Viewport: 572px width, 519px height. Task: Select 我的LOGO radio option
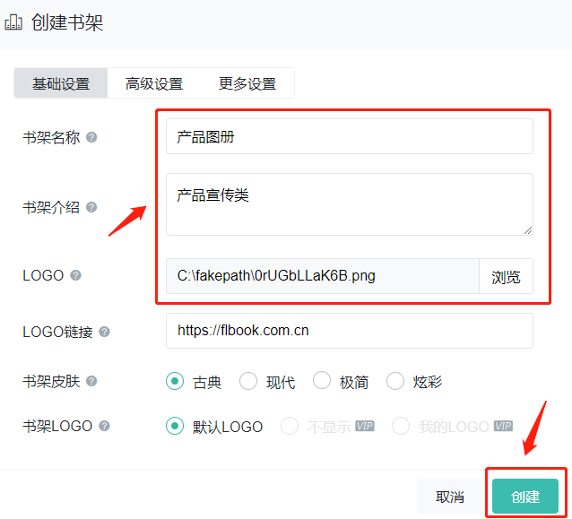[401, 426]
